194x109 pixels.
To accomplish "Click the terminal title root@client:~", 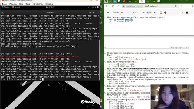I will tap(50, 12).
